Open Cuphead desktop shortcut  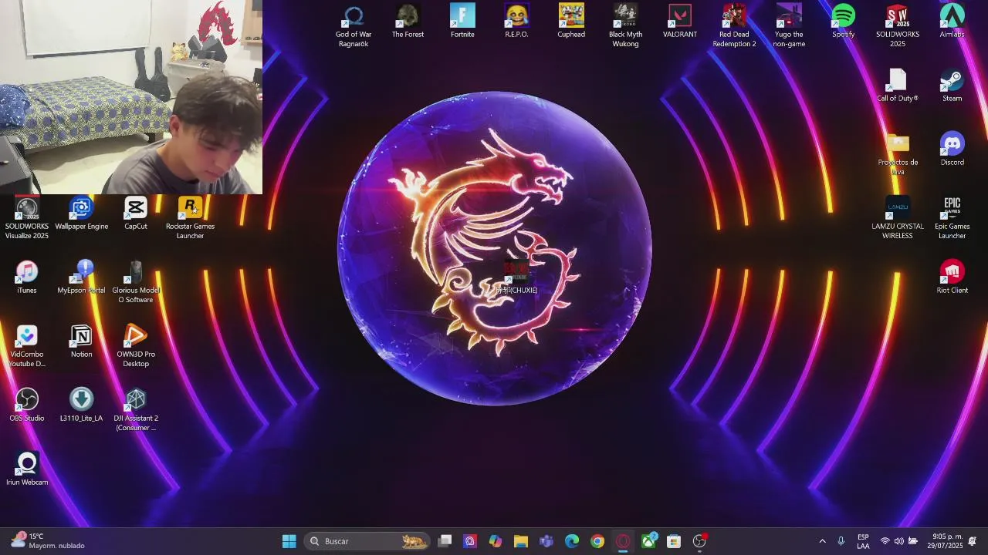(x=571, y=22)
